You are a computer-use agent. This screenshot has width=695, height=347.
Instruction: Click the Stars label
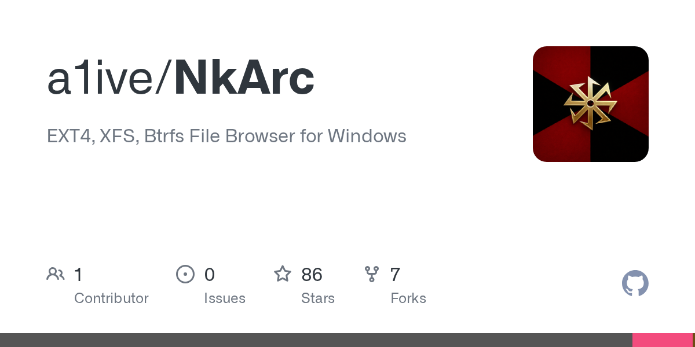pos(318,298)
